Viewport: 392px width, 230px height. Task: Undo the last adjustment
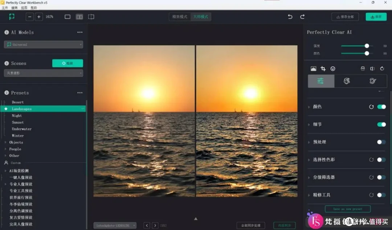290,17
